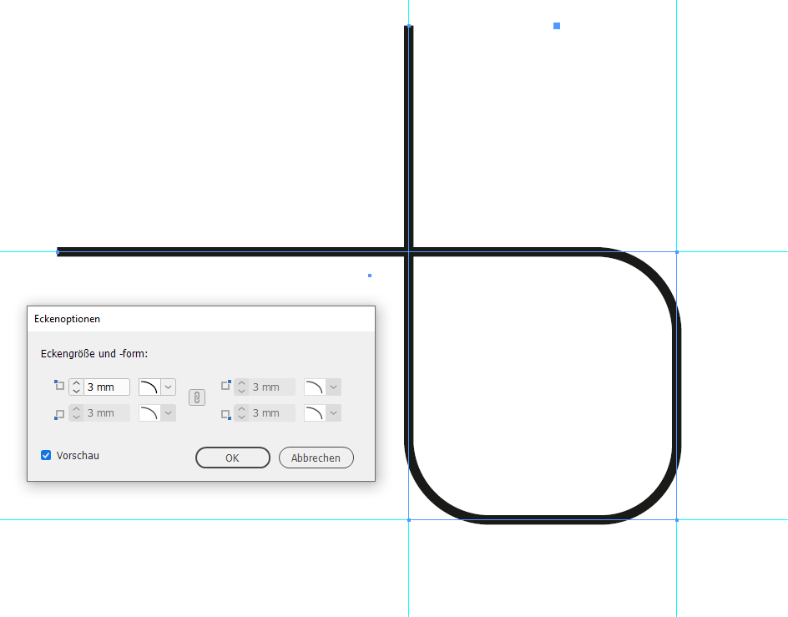Image resolution: width=788 pixels, height=617 pixels.
Task: Click the corner shape preview beside the bottom-left field
Action: [148, 412]
